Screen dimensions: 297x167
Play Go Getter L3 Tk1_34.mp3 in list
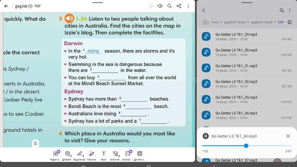246,115
